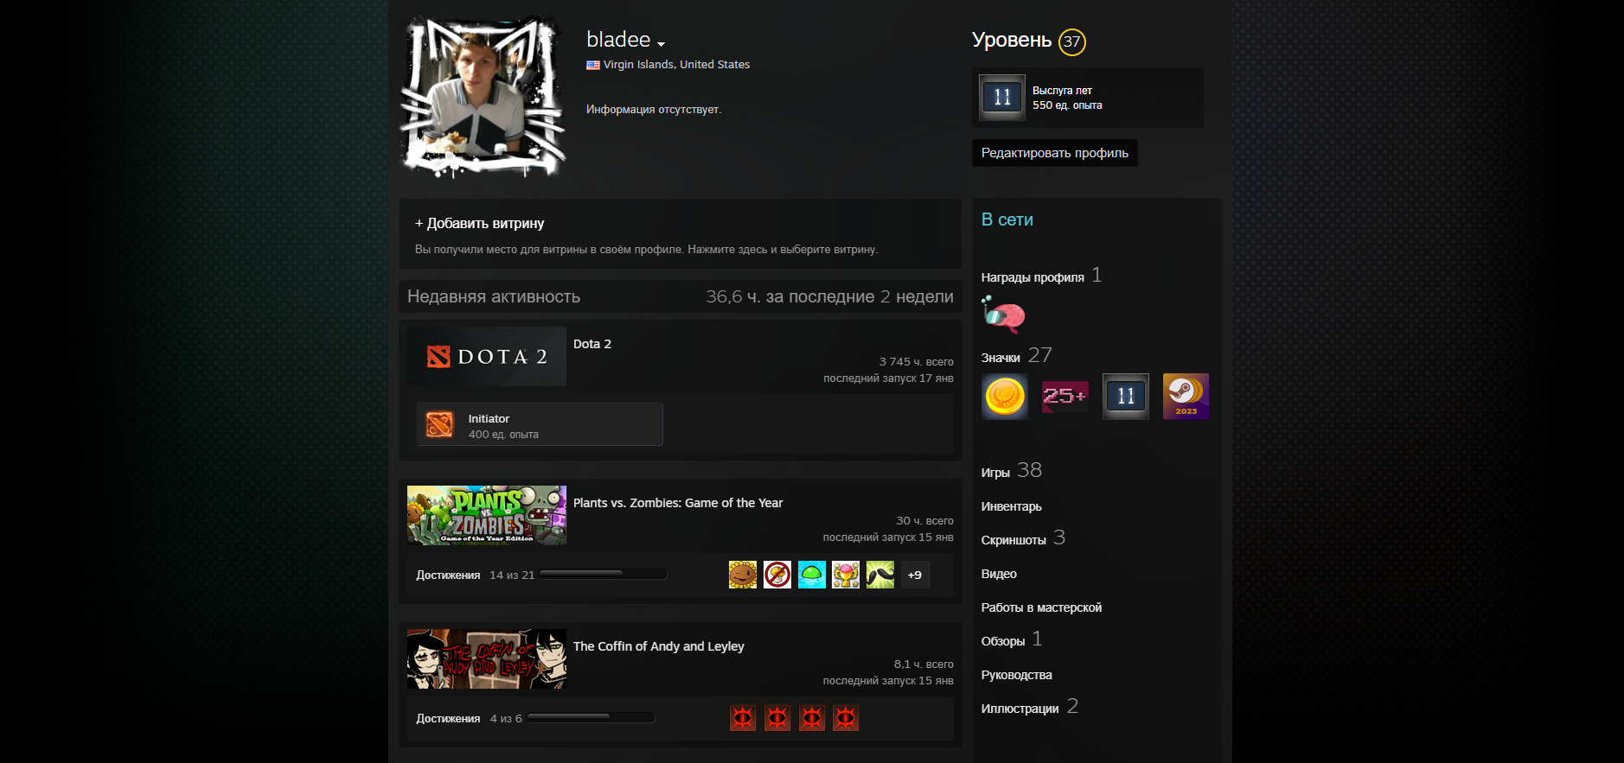
Task: Open Plants vs. Zombies: Game of the Year link
Action: coord(678,503)
